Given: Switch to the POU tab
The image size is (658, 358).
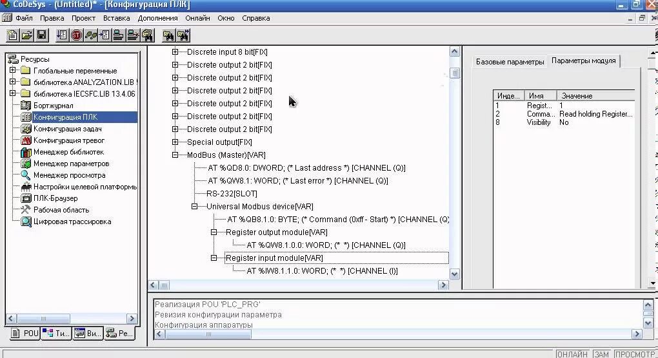Looking at the screenshot, I should tap(25, 334).
